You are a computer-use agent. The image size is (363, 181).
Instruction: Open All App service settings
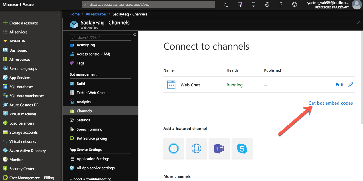click(92, 168)
